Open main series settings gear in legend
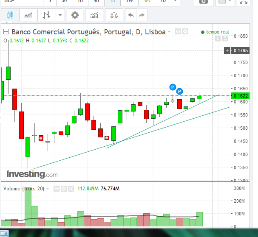The image size is (258, 237). point(185,31)
